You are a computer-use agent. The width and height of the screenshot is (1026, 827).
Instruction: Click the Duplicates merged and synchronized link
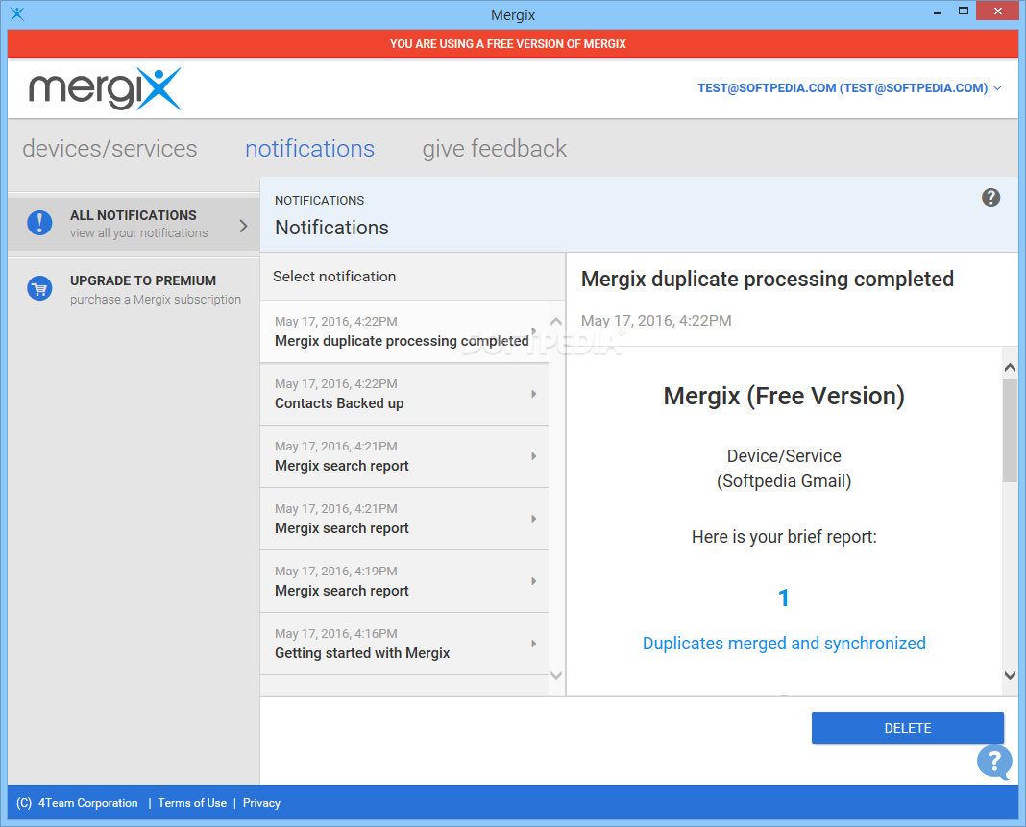click(x=784, y=644)
